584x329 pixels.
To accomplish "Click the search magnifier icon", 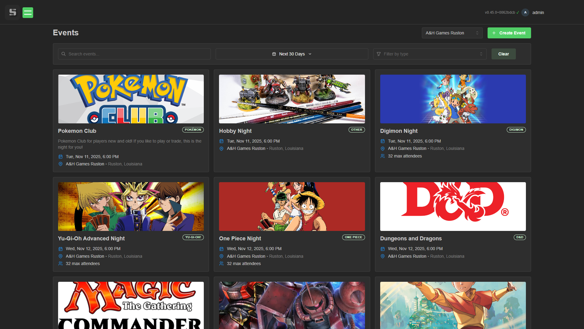I will [x=64, y=54].
